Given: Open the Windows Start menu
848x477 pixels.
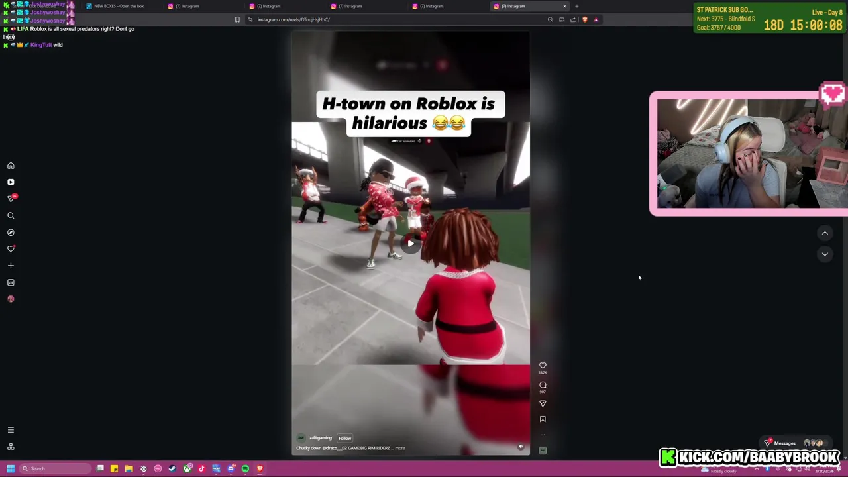Looking at the screenshot, I should [11, 469].
